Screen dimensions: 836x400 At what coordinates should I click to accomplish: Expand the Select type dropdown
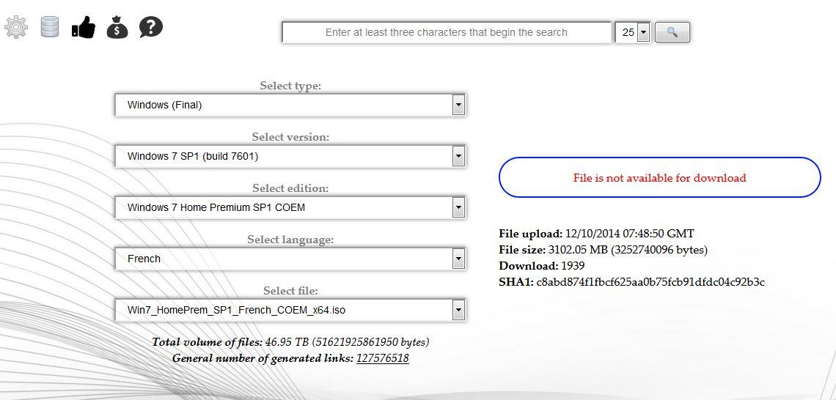[x=290, y=105]
